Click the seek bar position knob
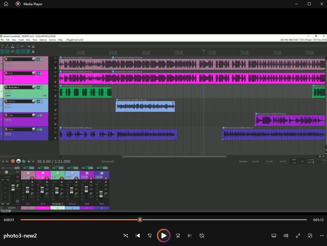The width and height of the screenshot is (327, 246). tap(140, 220)
